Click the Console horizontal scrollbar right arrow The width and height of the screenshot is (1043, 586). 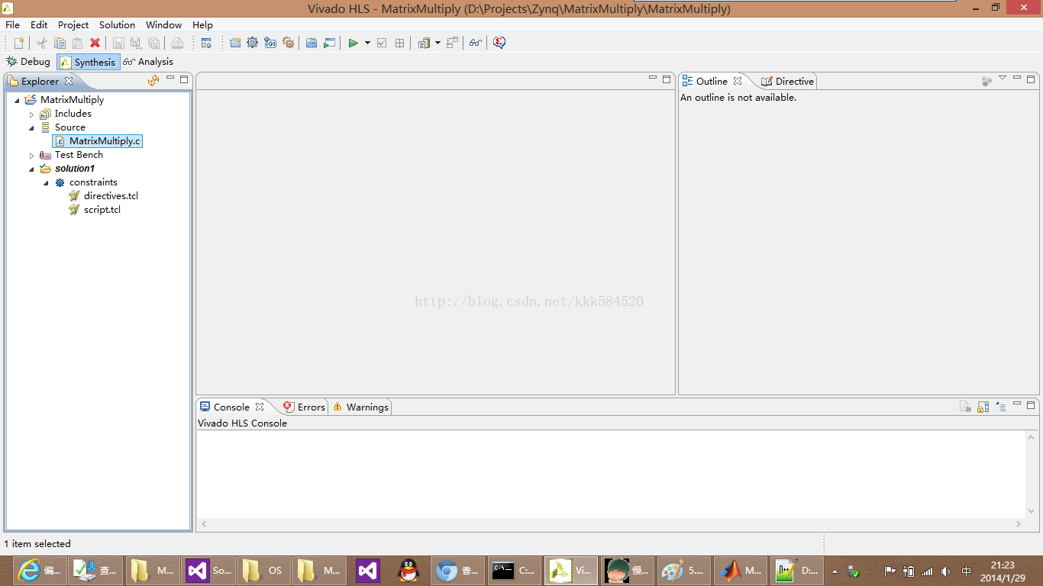pos(1019,524)
